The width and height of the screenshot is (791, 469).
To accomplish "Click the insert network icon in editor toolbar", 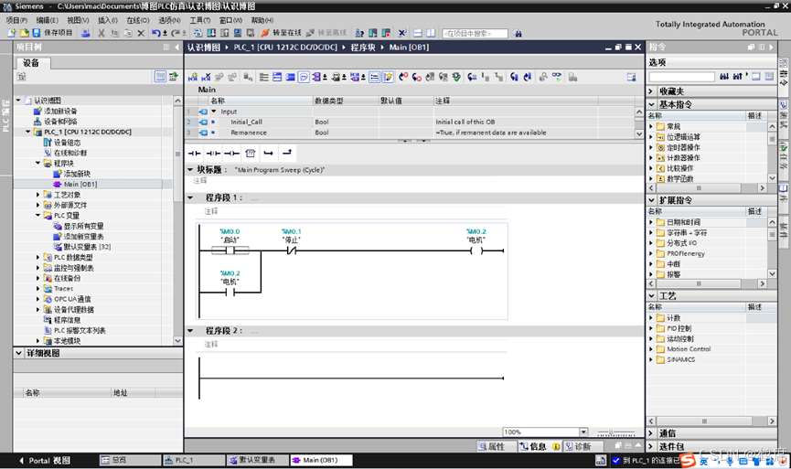I will tap(193, 77).
